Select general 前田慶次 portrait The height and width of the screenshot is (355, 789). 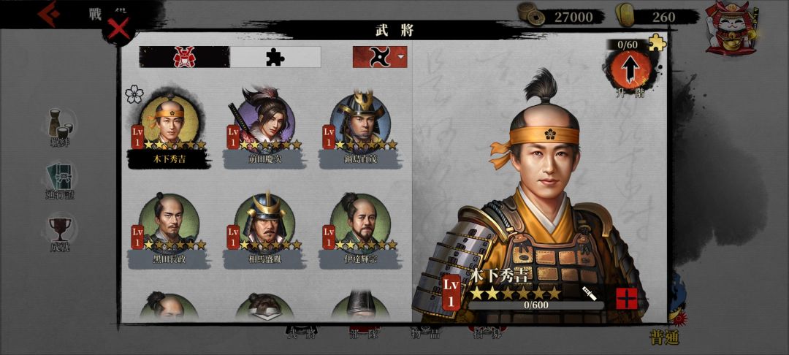(262, 121)
